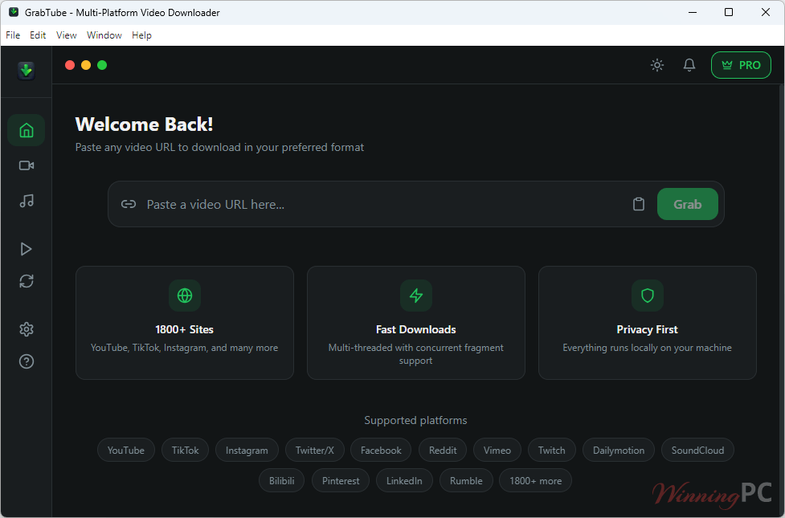Open the converter refresh-arrows icon
Viewport: 785px width, 518px height.
[26, 281]
